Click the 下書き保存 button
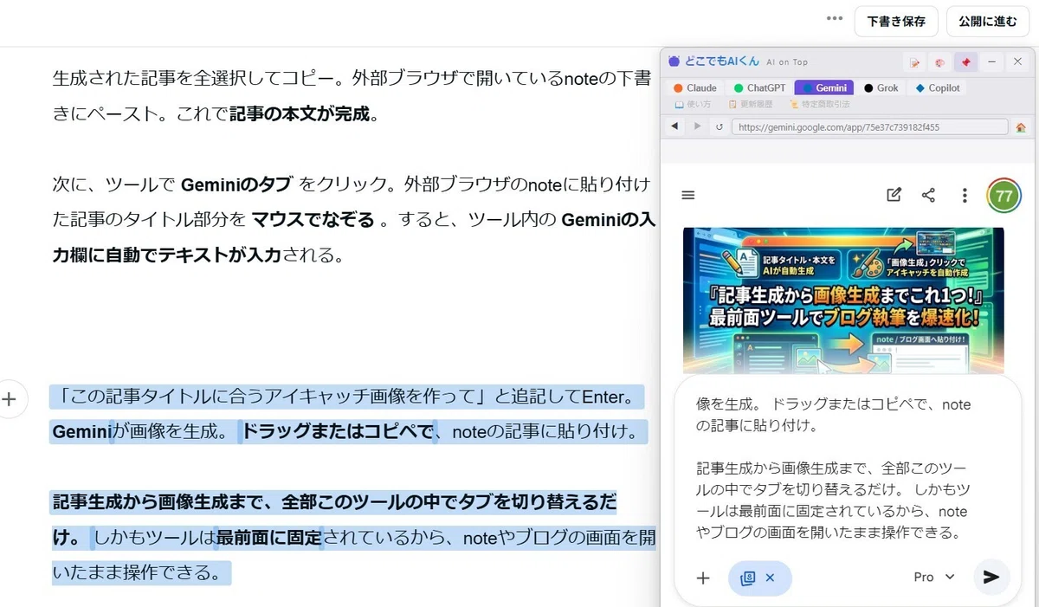The width and height of the screenshot is (1039, 607). [896, 21]
